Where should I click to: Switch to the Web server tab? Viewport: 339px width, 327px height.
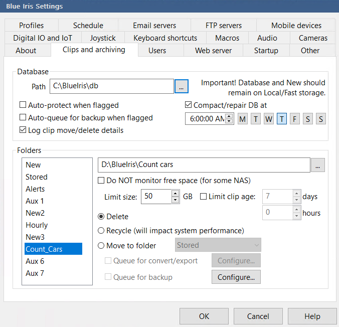pyautogui.click(x=213, y=50)
